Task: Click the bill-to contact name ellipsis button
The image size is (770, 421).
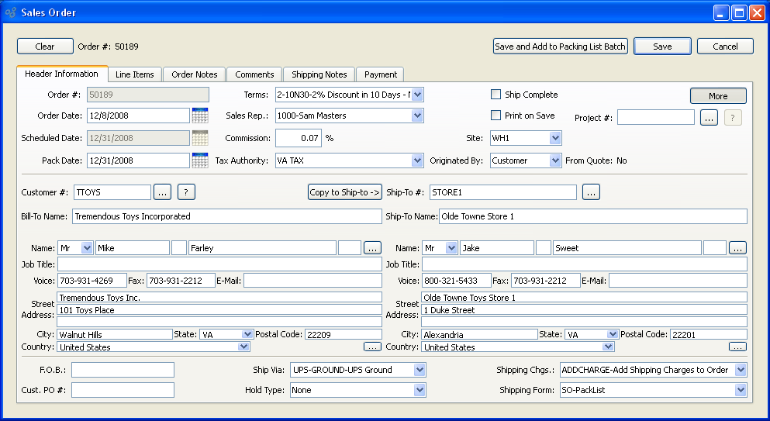Action: [373, 248]
